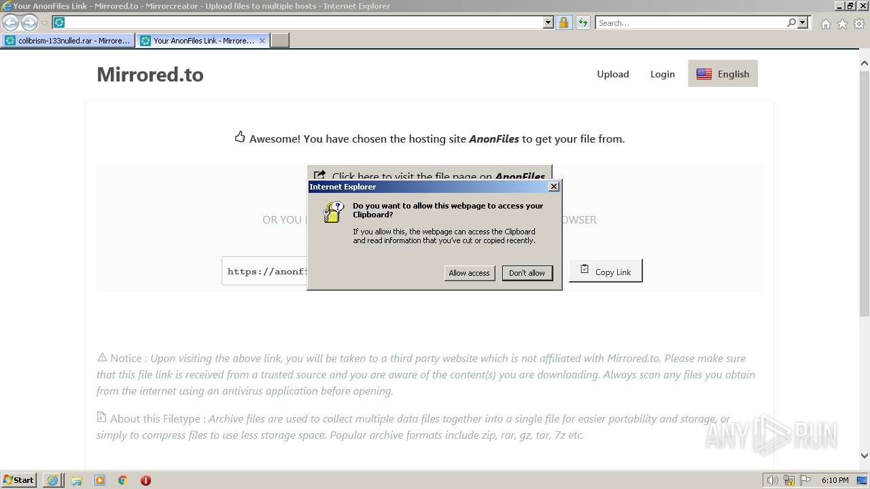Click the clipboard icon in Copy Link
The width and height of the screenshot is (870, 489).
pos(585,270)
